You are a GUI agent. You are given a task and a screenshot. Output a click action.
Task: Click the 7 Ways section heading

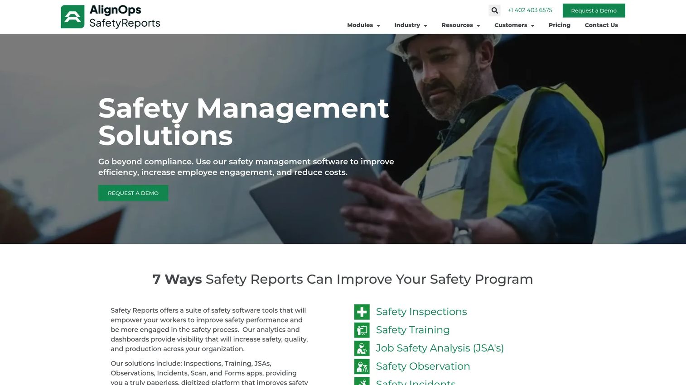[x=343, y=279]
